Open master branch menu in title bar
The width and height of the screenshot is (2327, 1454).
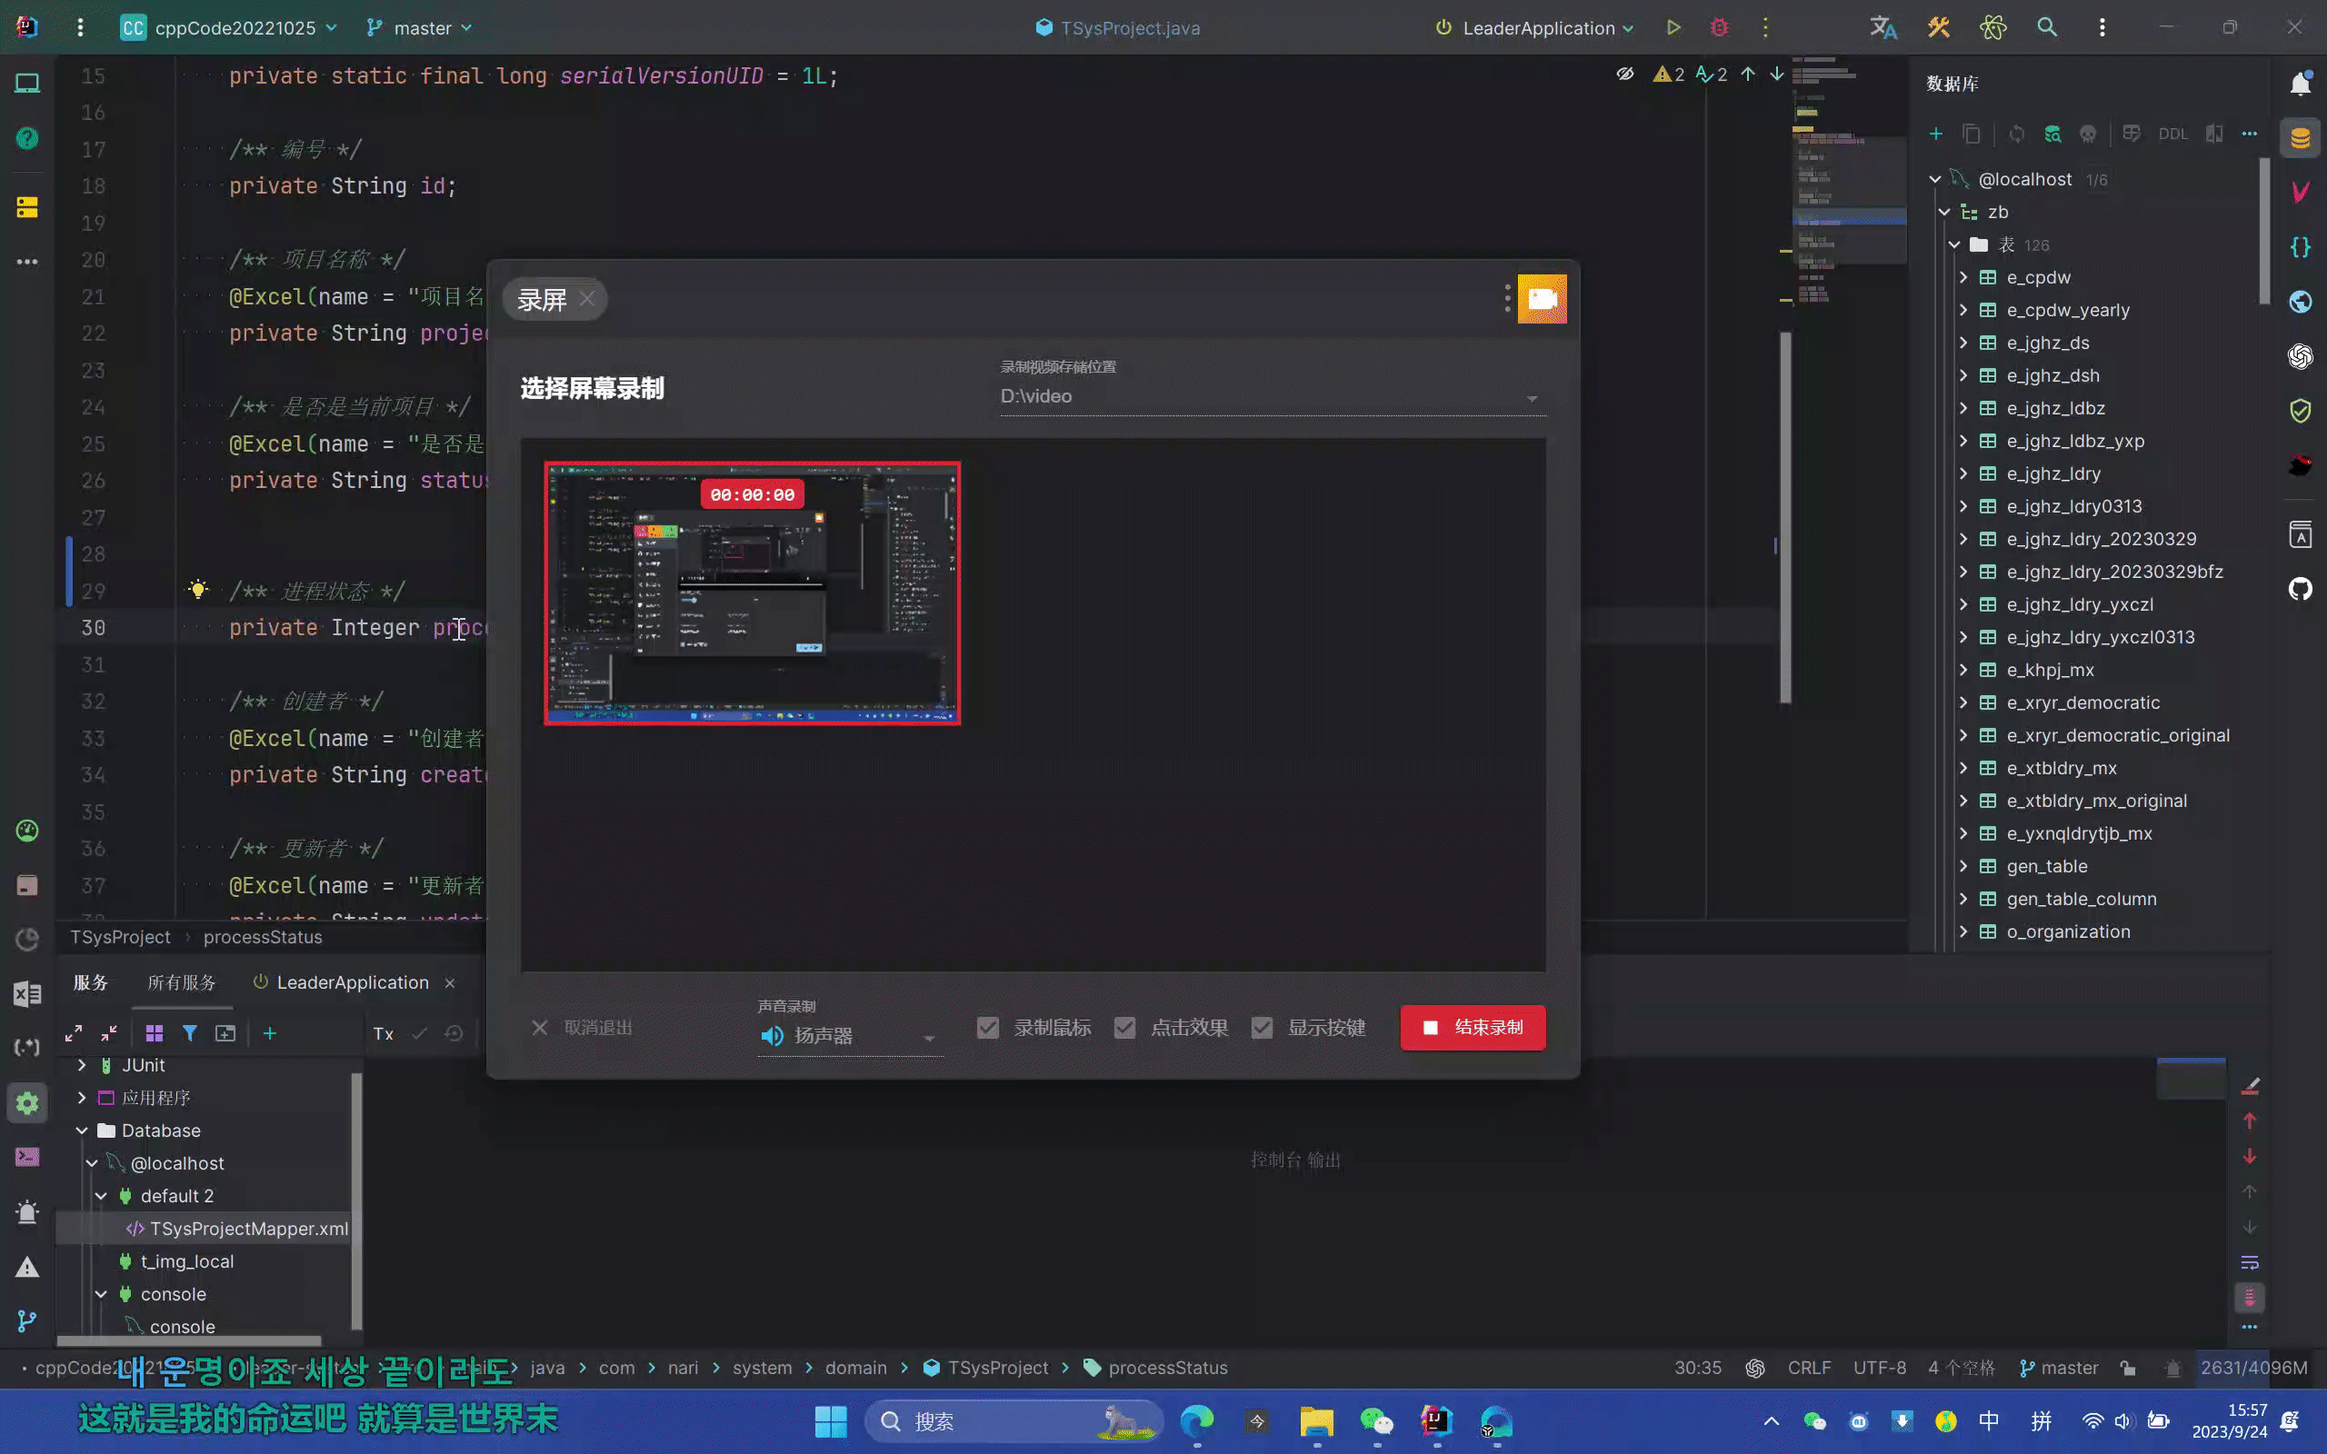click(x=420, y=28)
